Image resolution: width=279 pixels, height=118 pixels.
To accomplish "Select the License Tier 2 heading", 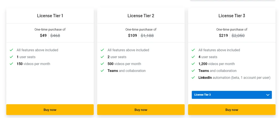I will [x=141, y=16].
